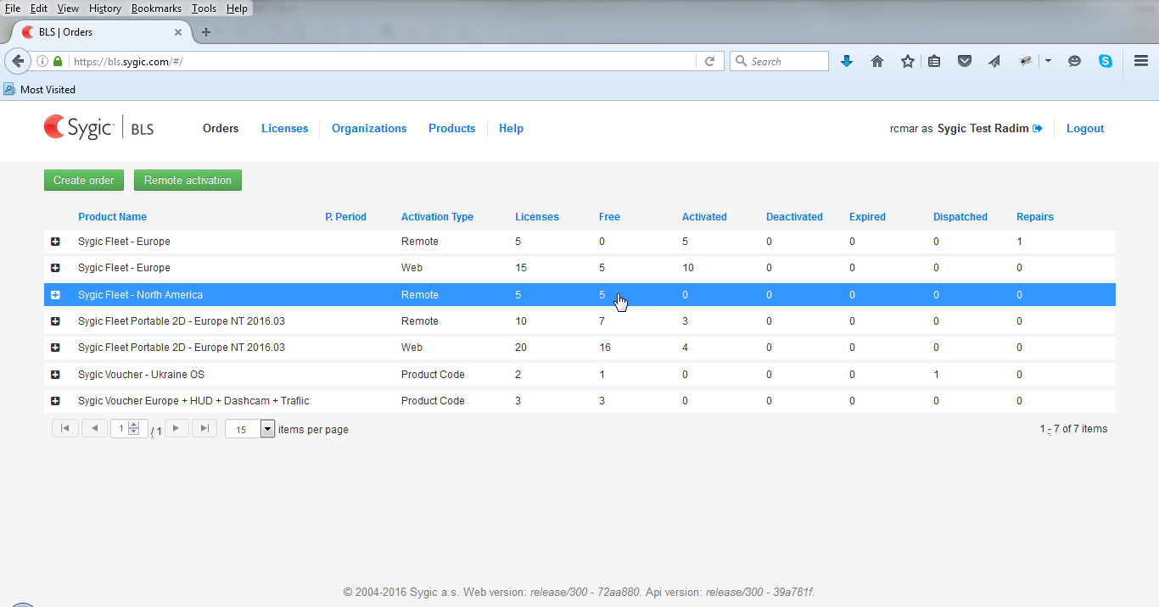Expand Sygic Voucher Europe + HUD row

[55, 401]
